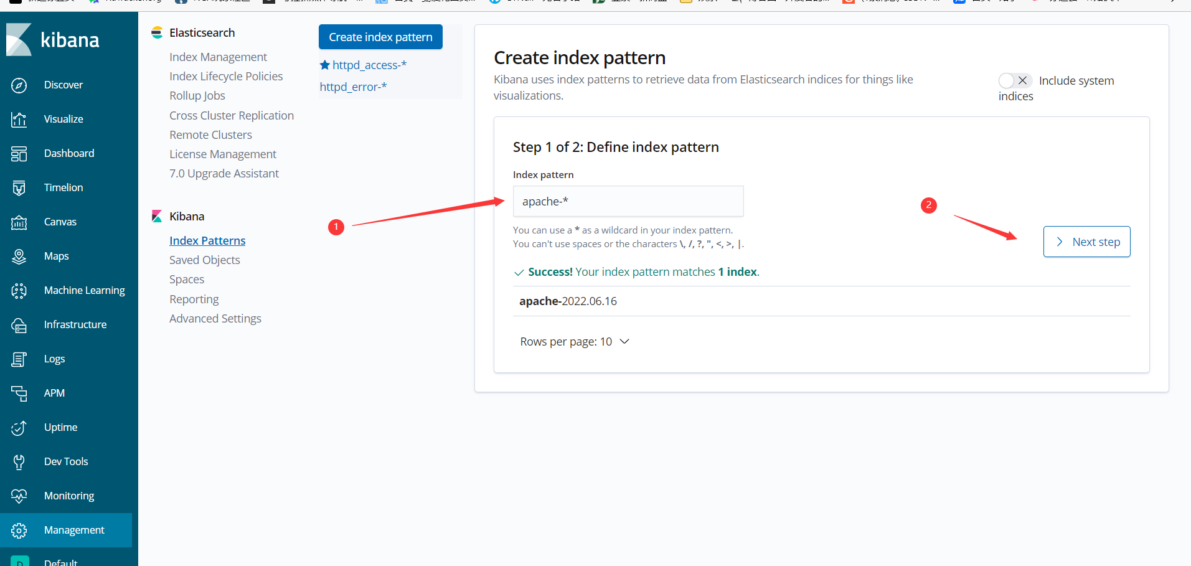The image size is (1191, 566).
Task: Open the 7.0 Upgrade Assistant
Action: tap(224, 173)
